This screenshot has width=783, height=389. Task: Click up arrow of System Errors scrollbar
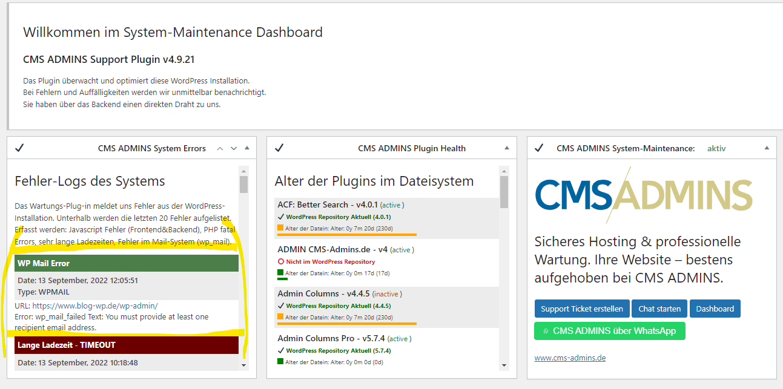(244, 171)
